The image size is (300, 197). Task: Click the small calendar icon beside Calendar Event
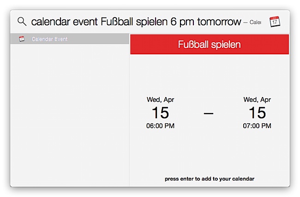(22, 39)
